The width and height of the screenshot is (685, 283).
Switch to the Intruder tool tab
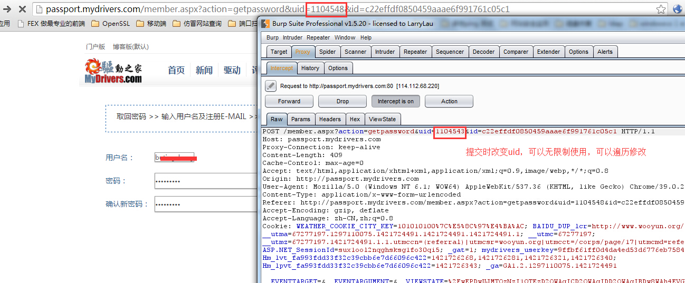[x=385, y=52]
